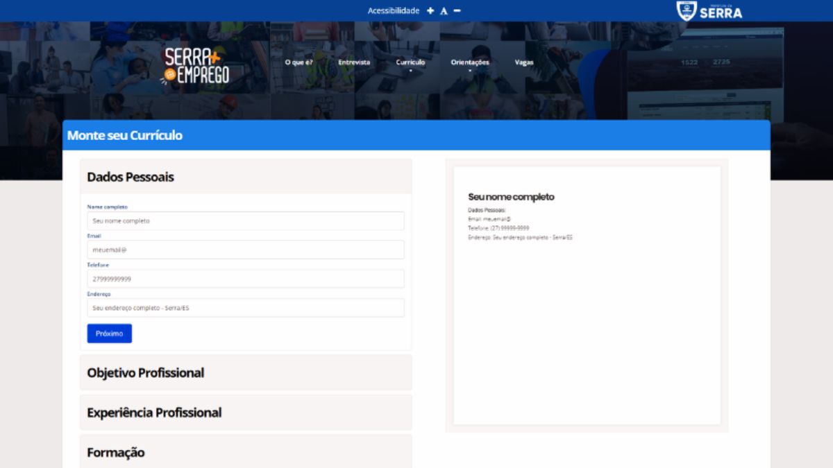Open the Orientações dropdown menu

coord(470,62)
